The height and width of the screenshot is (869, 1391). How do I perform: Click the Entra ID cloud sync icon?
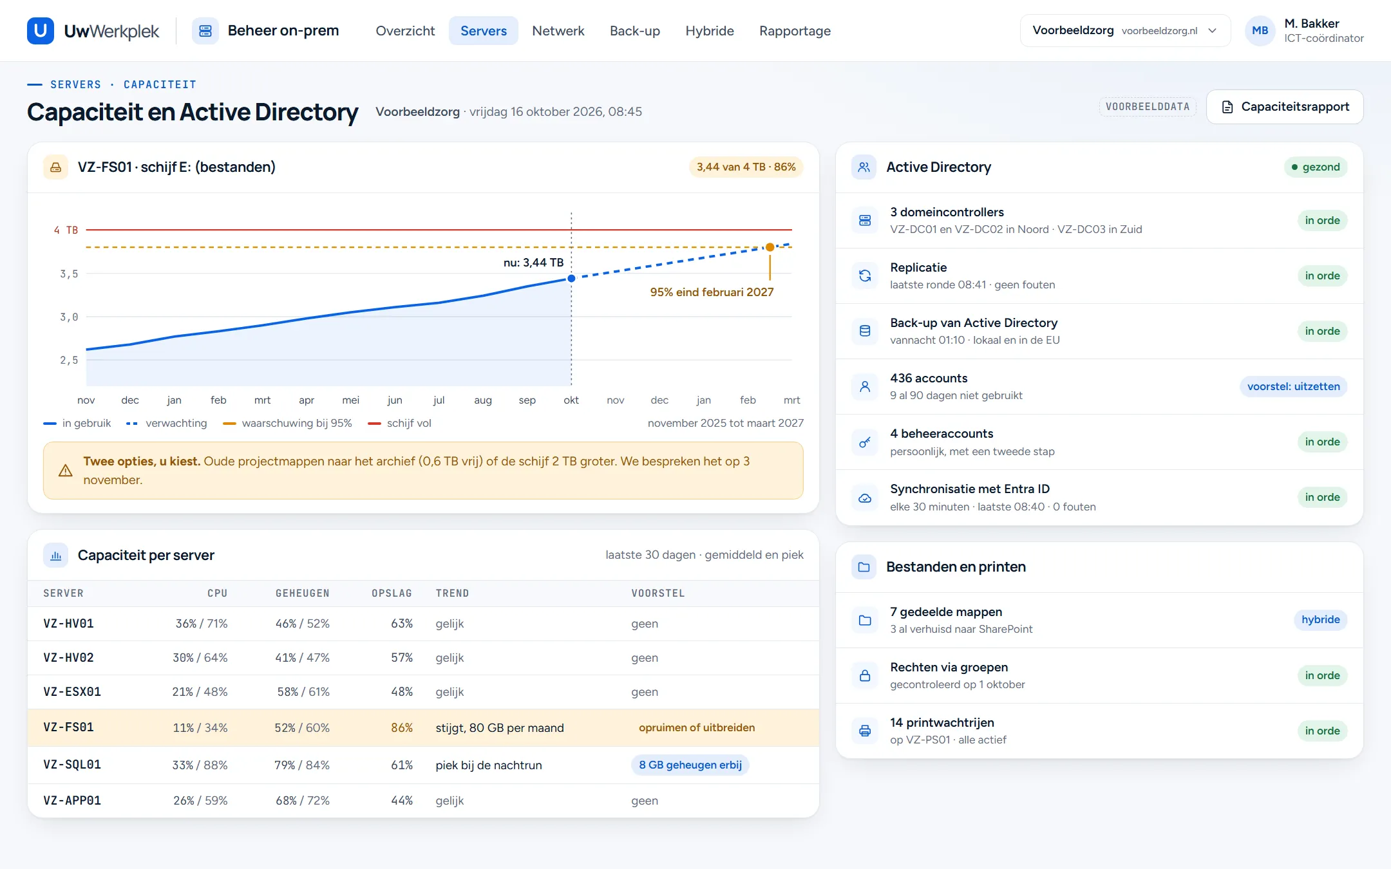pyautogui.click(x=865, y=498)
